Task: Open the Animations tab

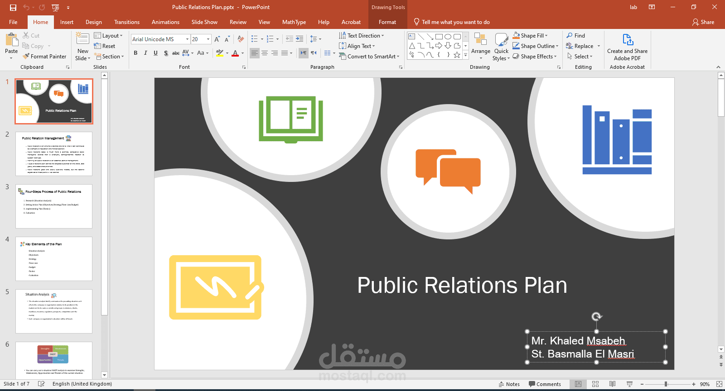Action: (165, 22)
